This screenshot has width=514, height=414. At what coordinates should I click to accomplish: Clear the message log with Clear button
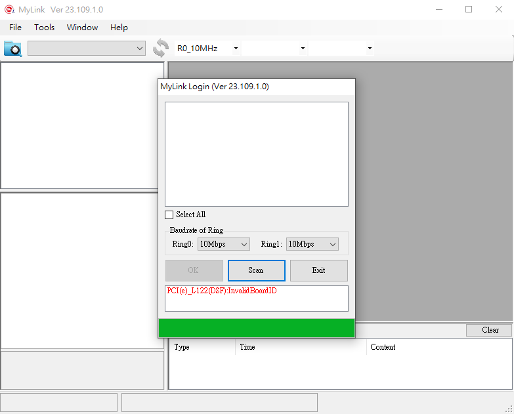coord(489,330)
